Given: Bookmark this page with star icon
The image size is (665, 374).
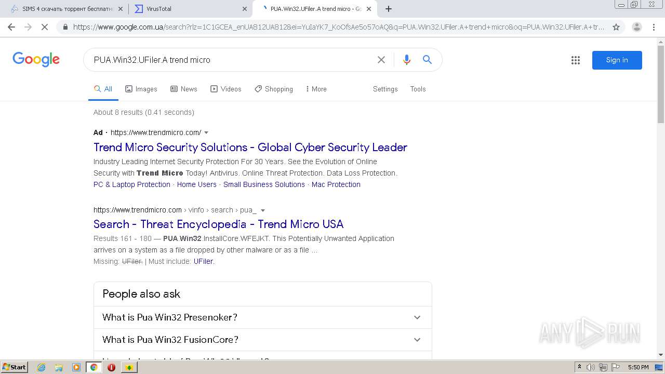Looking at the screenshot, I should click(616, 27).
